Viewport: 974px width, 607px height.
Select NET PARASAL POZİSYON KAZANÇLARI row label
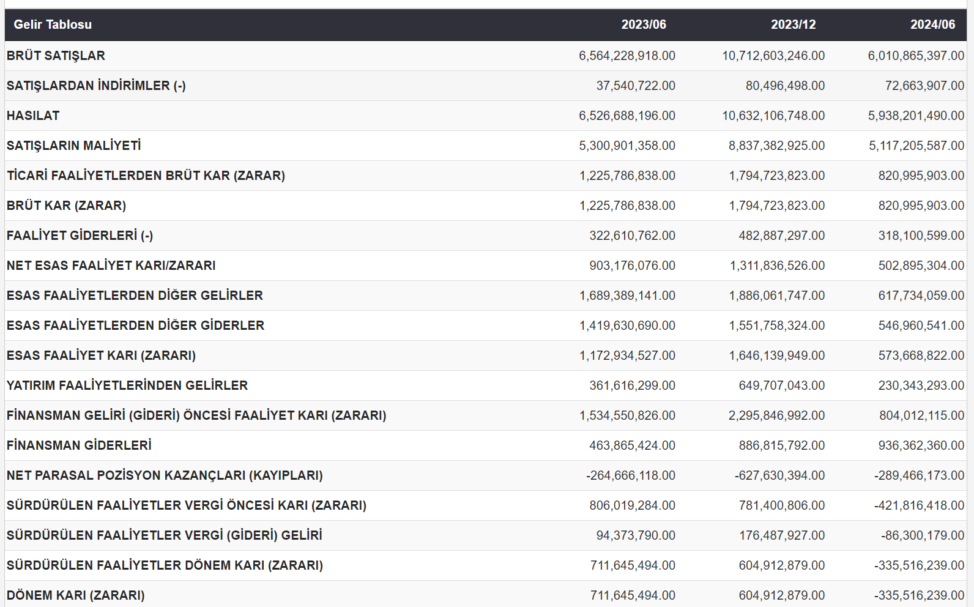pyautogui.click(x=165, y=475)
